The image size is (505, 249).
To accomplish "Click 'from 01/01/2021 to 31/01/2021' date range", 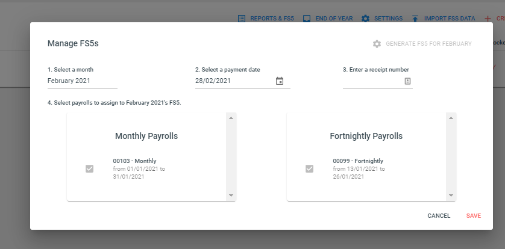I will click(x=139, y=173).
